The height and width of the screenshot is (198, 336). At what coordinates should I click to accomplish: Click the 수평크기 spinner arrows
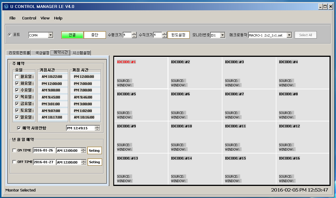pyautogui.click(x=134, y=35)
